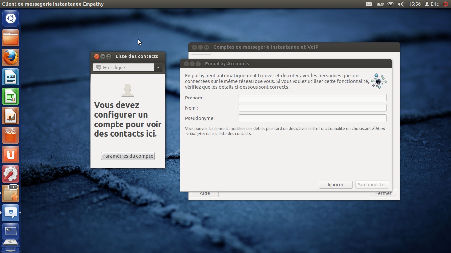Viewport: 451px width, 253px height.
Task: Close the Liste des contacts window
Action: coord(97,56)
